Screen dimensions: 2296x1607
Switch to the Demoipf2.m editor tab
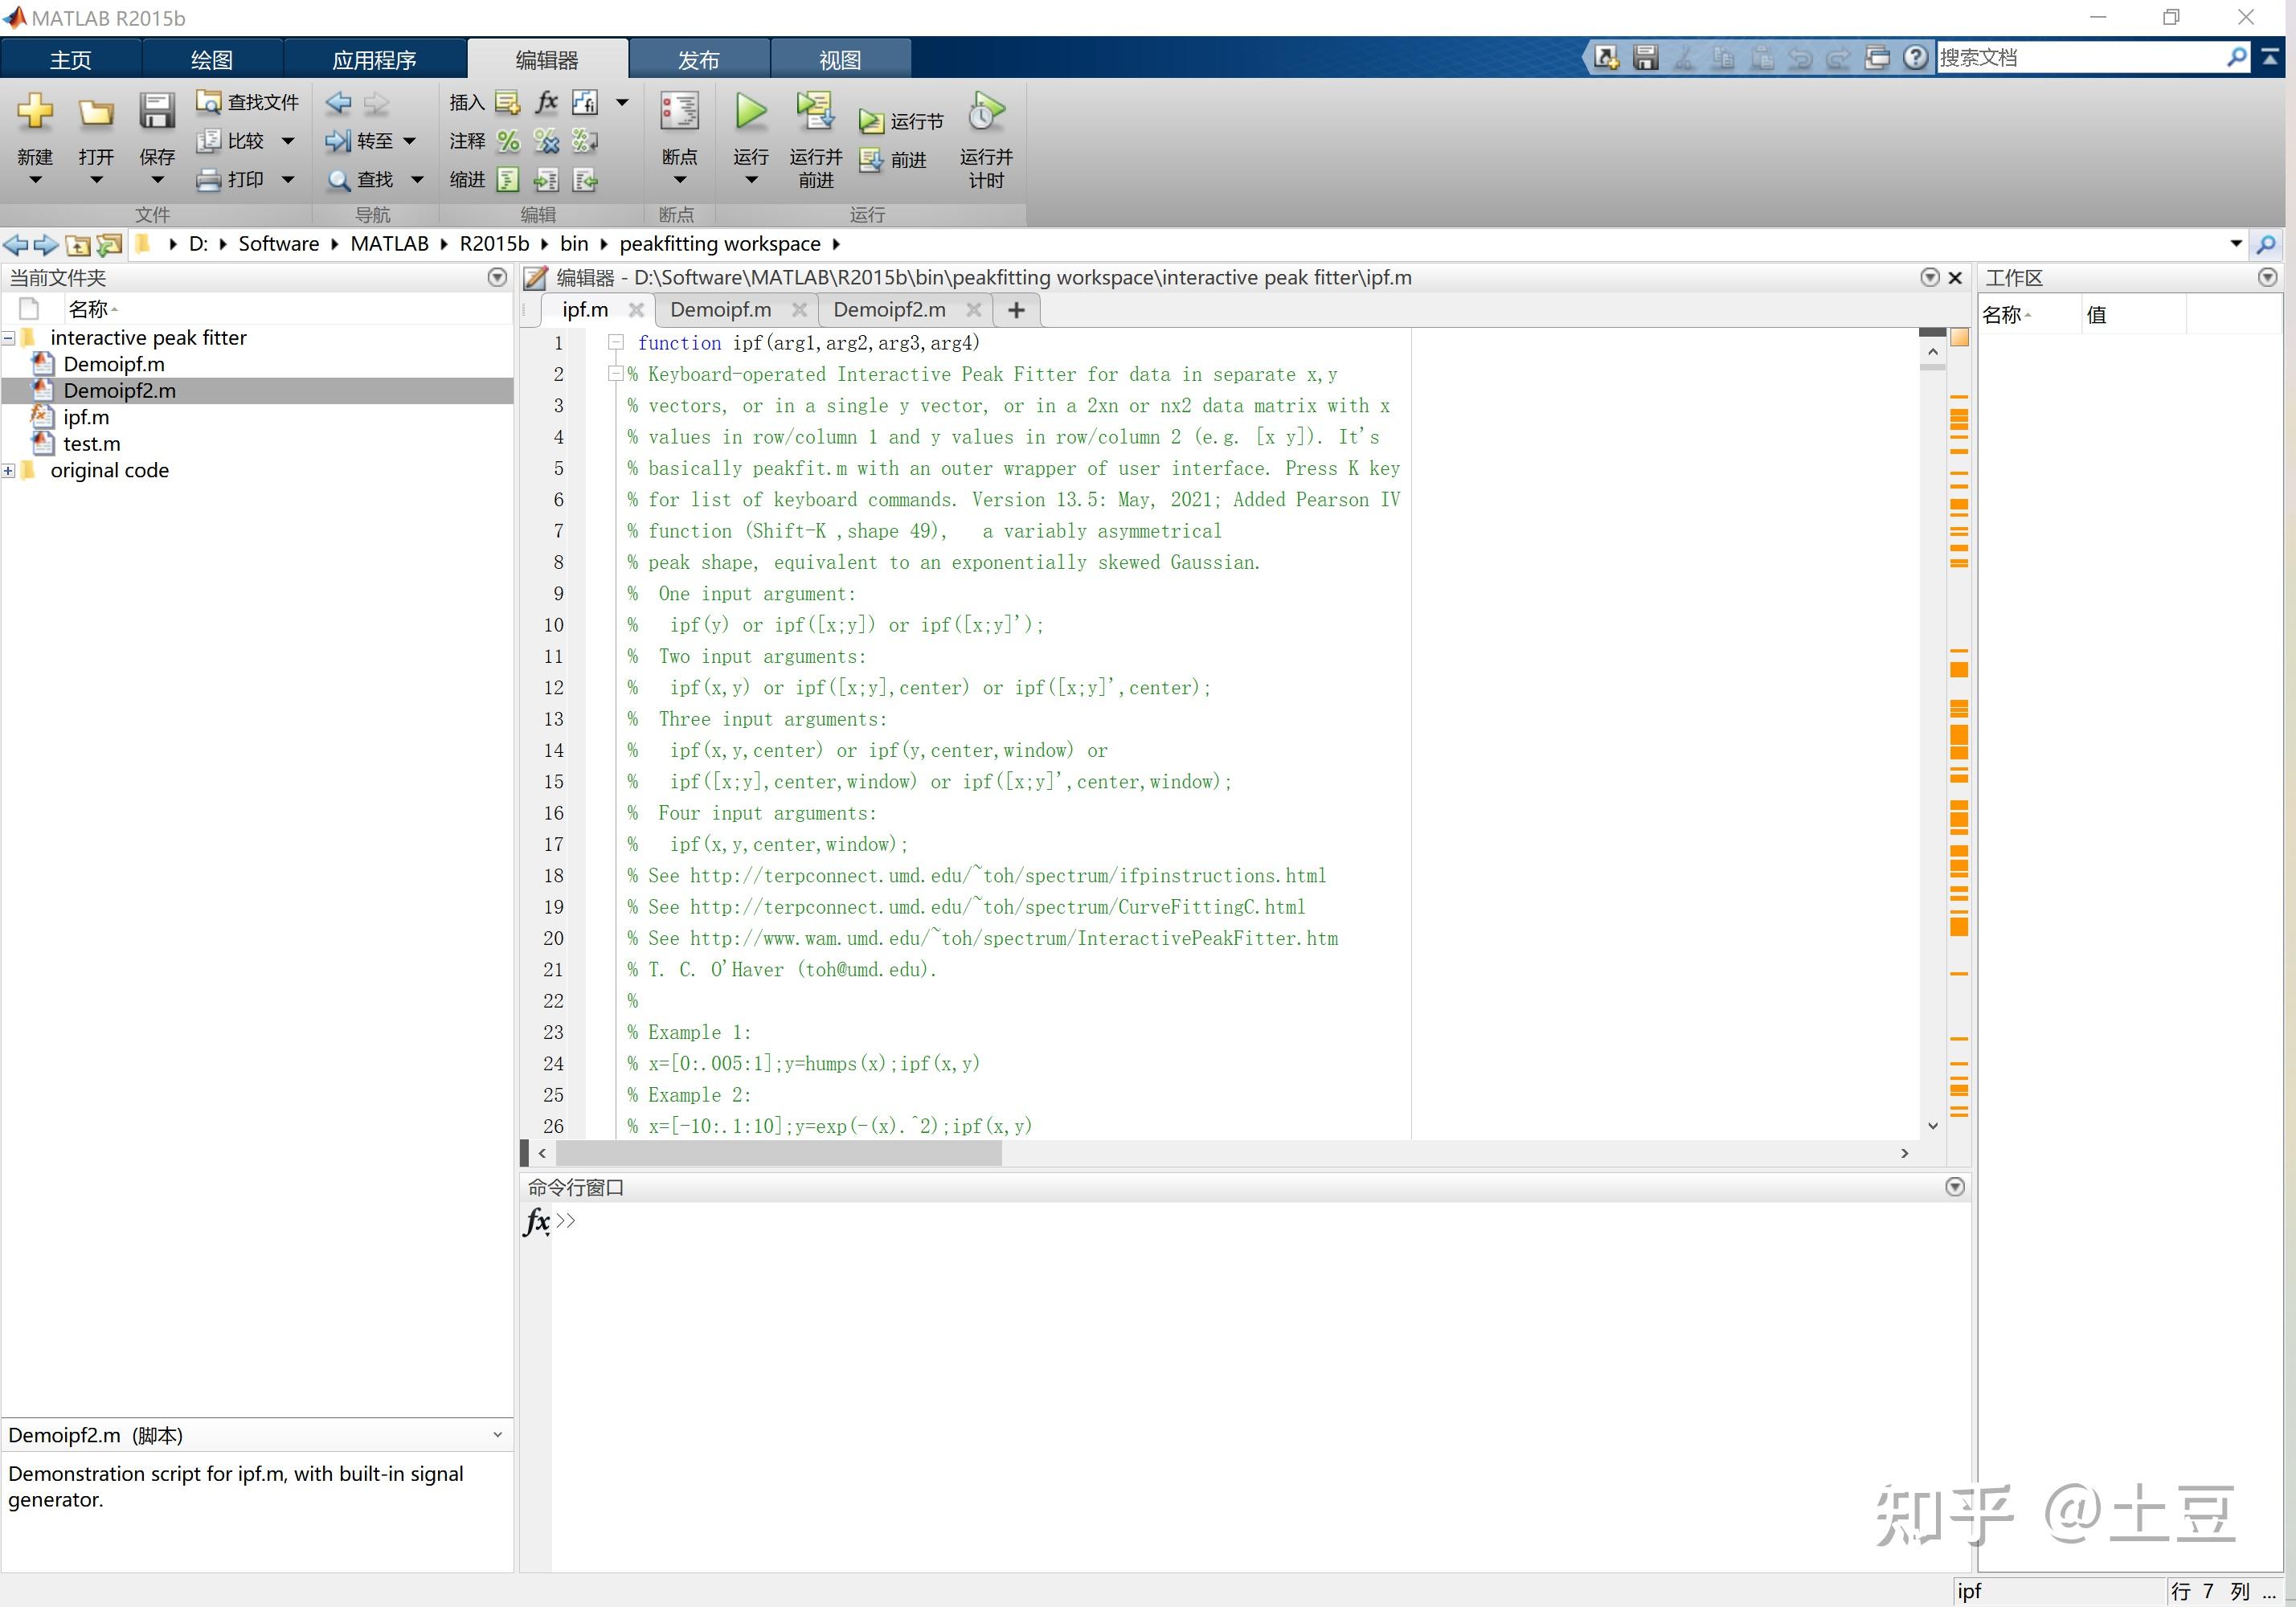click(889, 310)
